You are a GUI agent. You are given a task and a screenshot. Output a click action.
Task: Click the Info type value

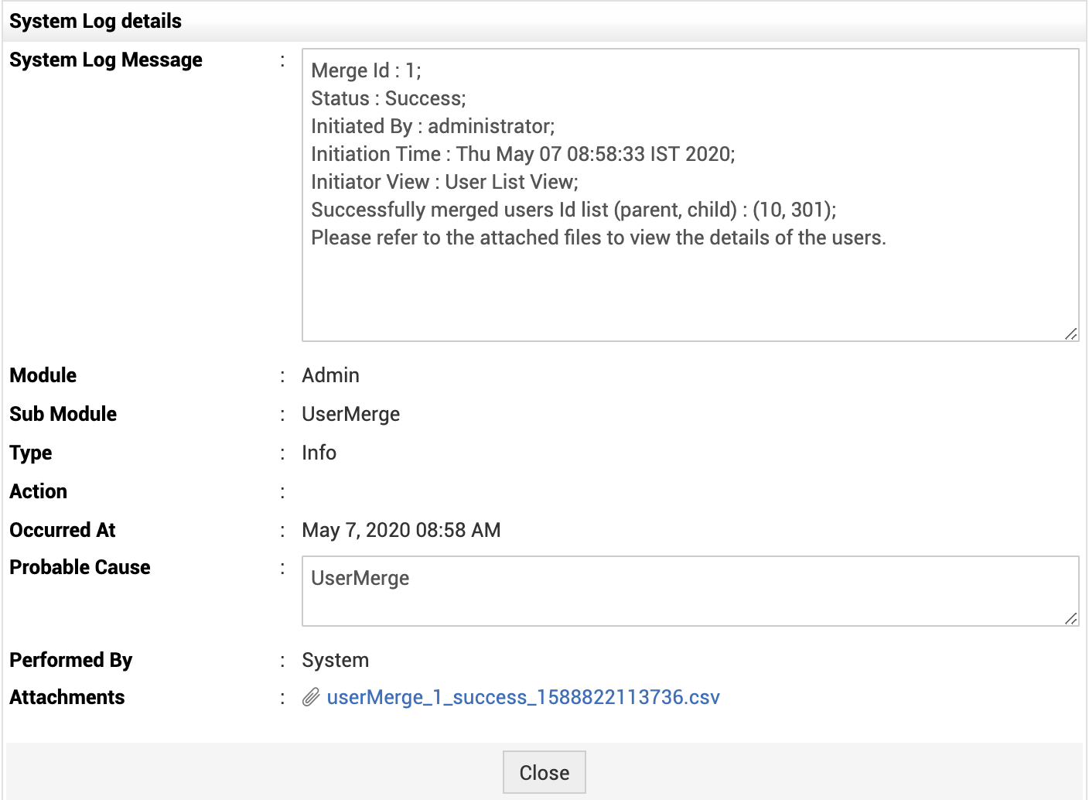319,453
